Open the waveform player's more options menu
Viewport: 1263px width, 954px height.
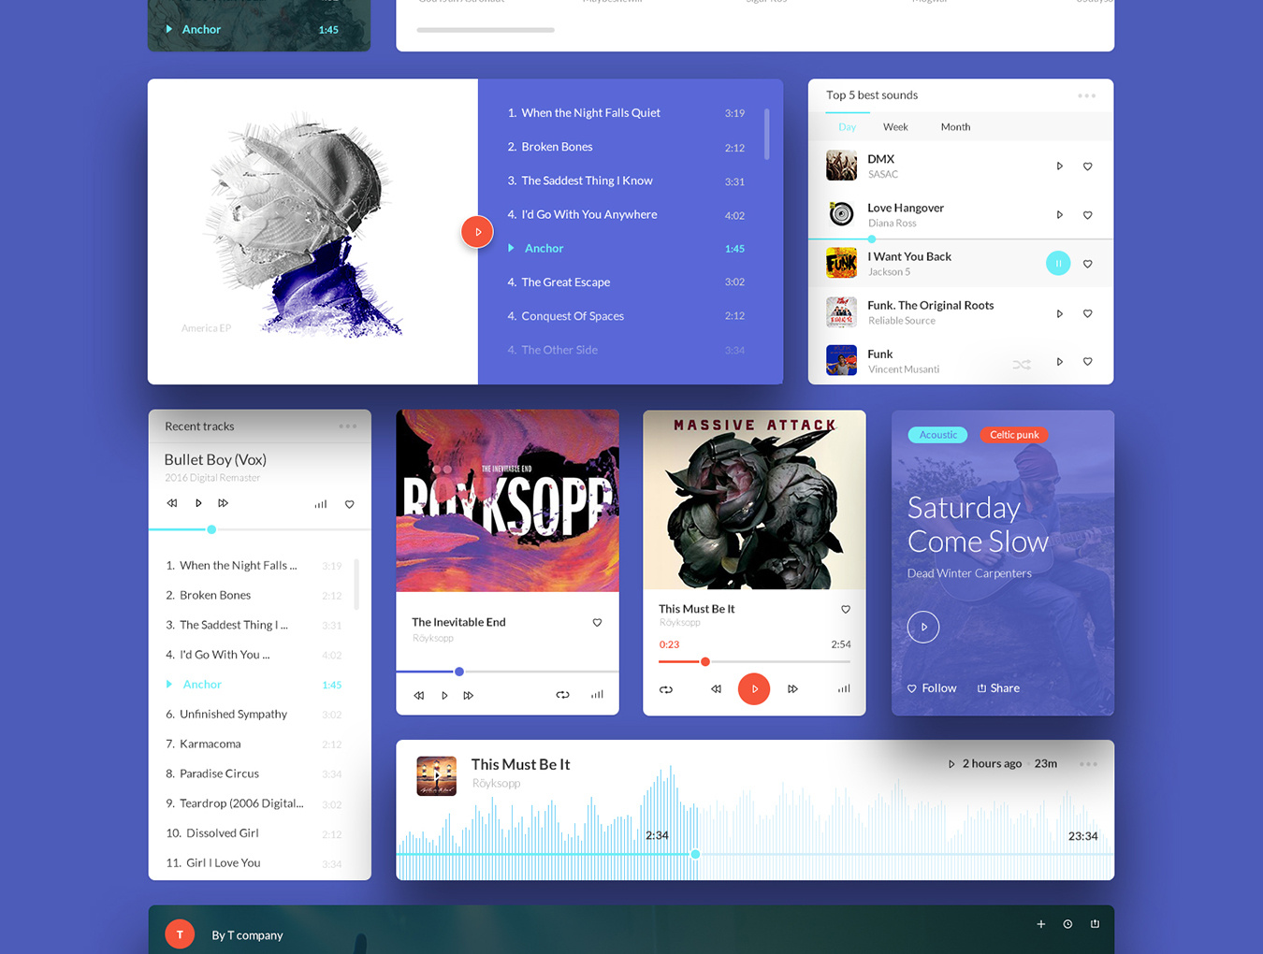(1088, 764)
